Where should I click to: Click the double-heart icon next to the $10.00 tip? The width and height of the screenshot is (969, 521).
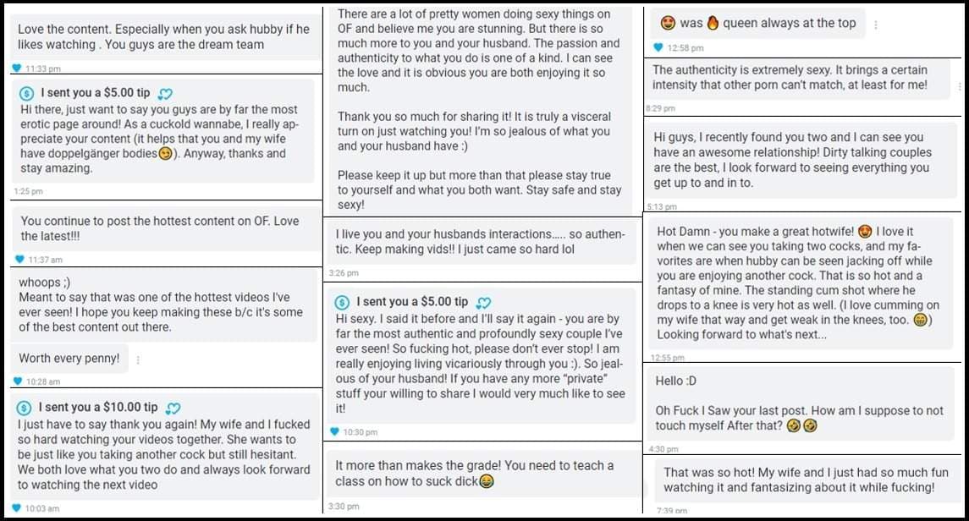click(x=173, y=408)
